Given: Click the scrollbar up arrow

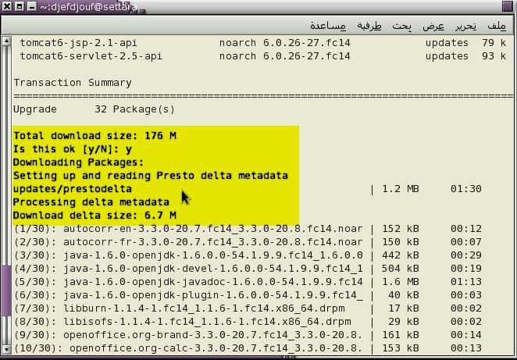Looking at the screenshot, I should click(6, 41).
